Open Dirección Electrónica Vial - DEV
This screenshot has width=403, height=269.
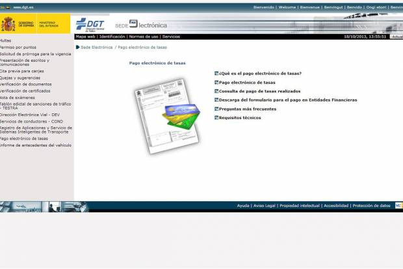click(30, 115)
